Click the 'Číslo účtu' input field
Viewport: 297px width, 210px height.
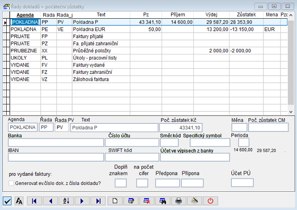(x=132, y=142)
